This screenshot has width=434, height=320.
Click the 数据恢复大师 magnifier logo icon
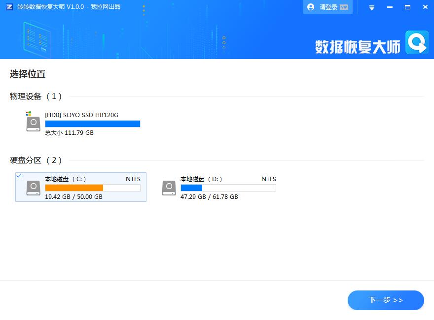(x=417, y=42)
